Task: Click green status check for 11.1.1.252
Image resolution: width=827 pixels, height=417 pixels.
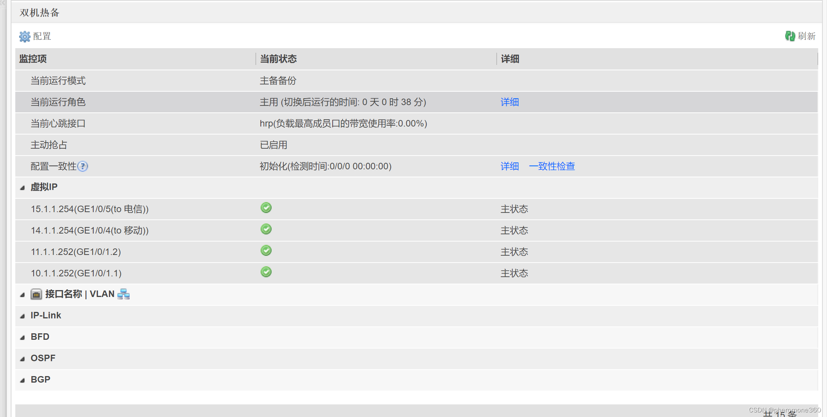Action: 266,251
